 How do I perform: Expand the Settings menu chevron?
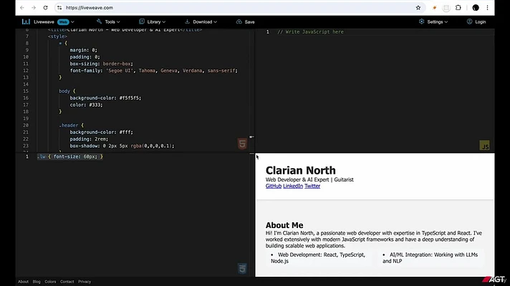(446, 22)
